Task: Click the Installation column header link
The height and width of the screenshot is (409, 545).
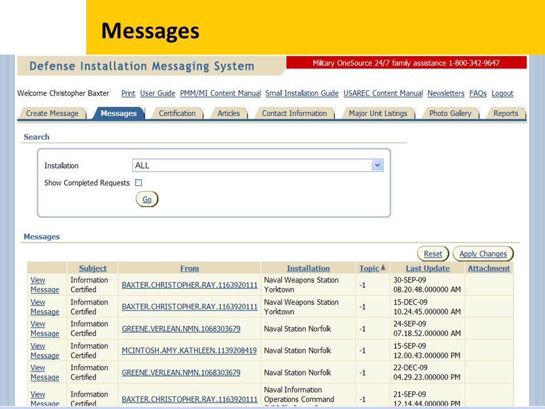Action: 308,268
